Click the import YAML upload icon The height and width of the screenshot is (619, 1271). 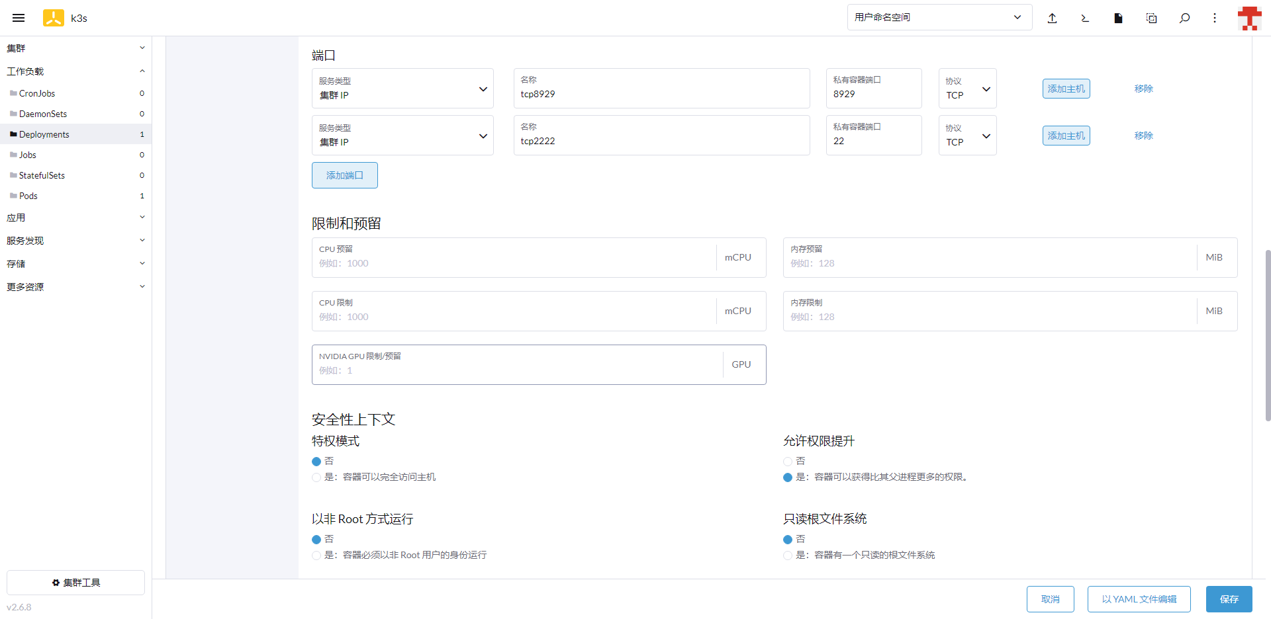point(1052,18)
